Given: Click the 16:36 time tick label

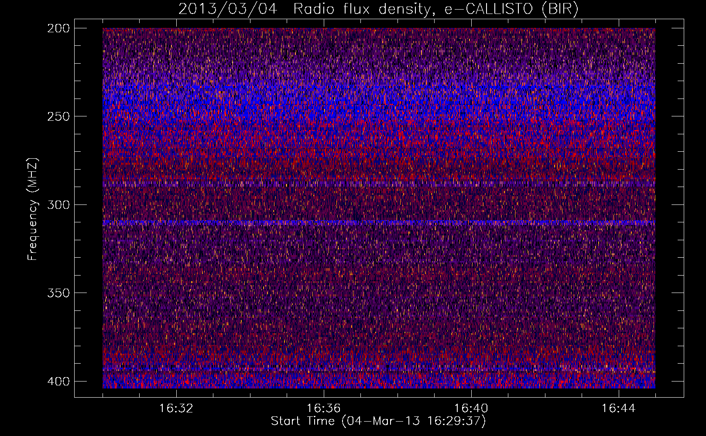Looking at the screenshot, I should [x=324, y=409].
